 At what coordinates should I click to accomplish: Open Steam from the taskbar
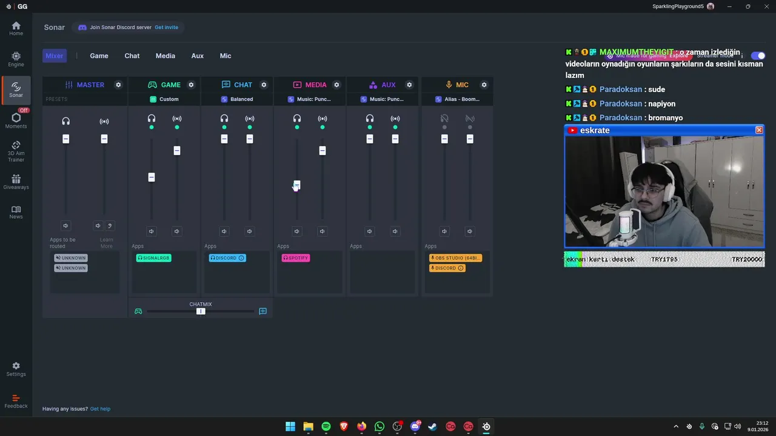click(x=432, y=426)
